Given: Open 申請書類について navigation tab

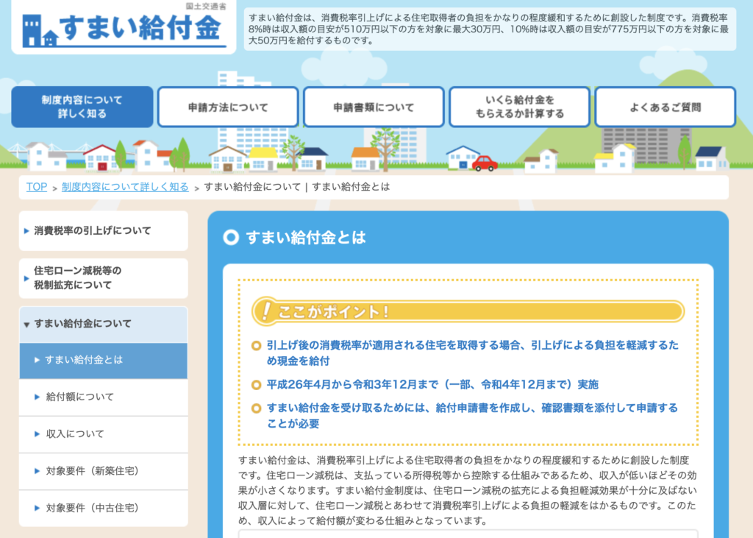Looking at the screenshot, I should click(374, 107).
